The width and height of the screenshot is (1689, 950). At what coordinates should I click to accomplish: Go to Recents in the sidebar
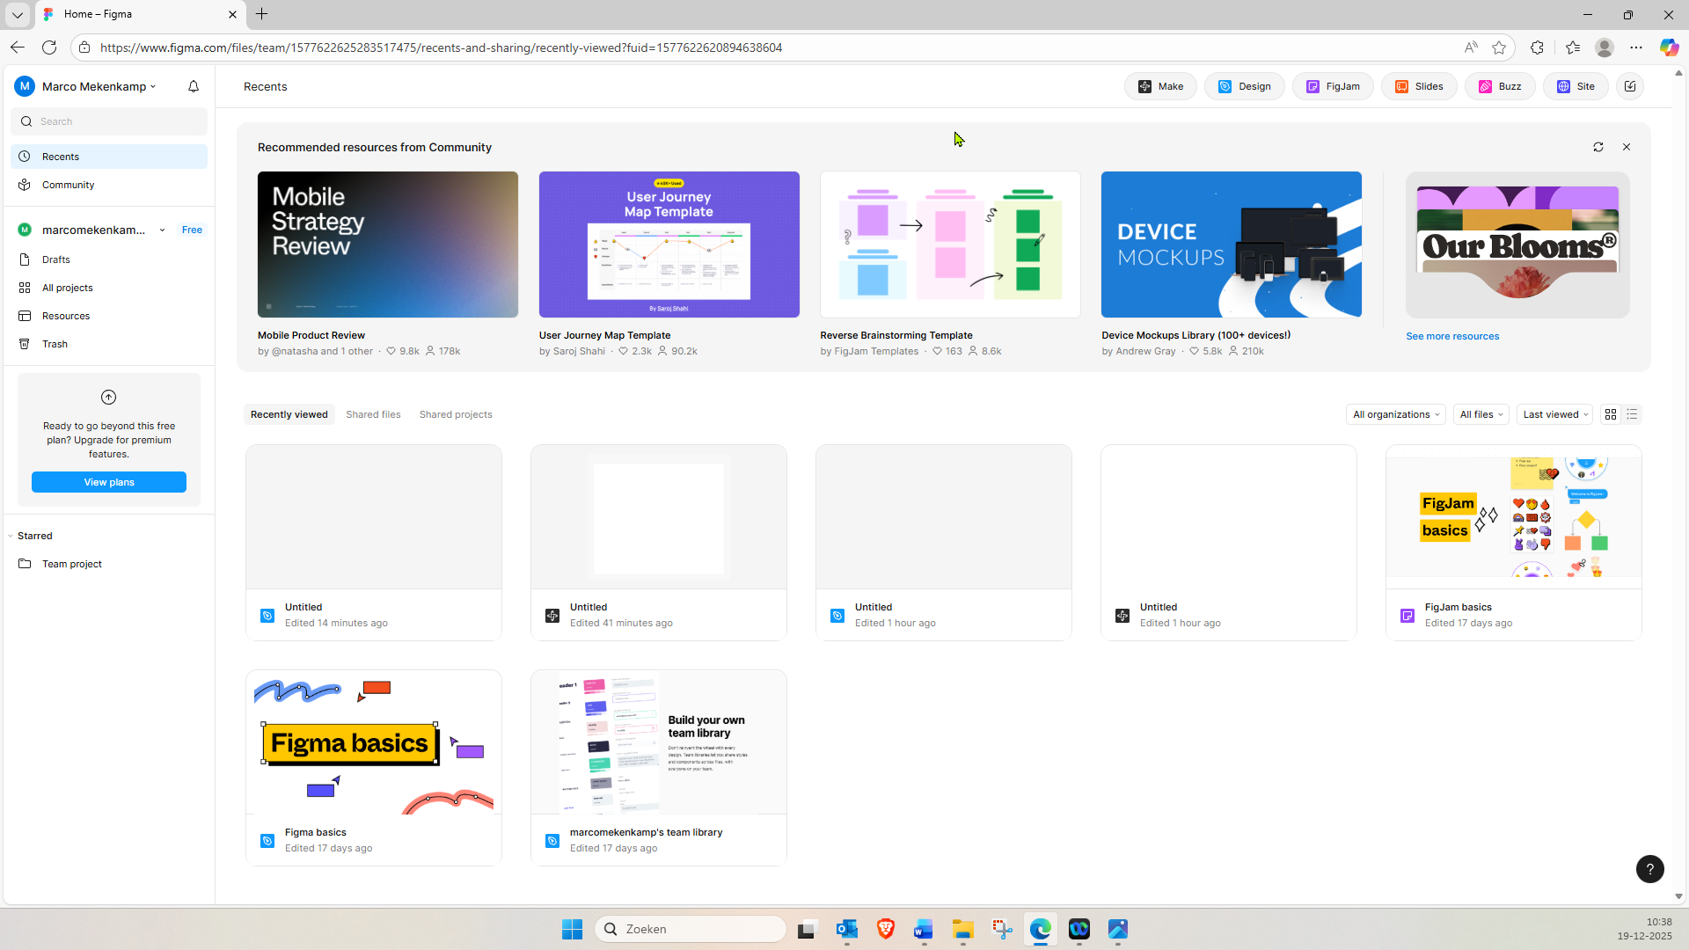[109, 157]
